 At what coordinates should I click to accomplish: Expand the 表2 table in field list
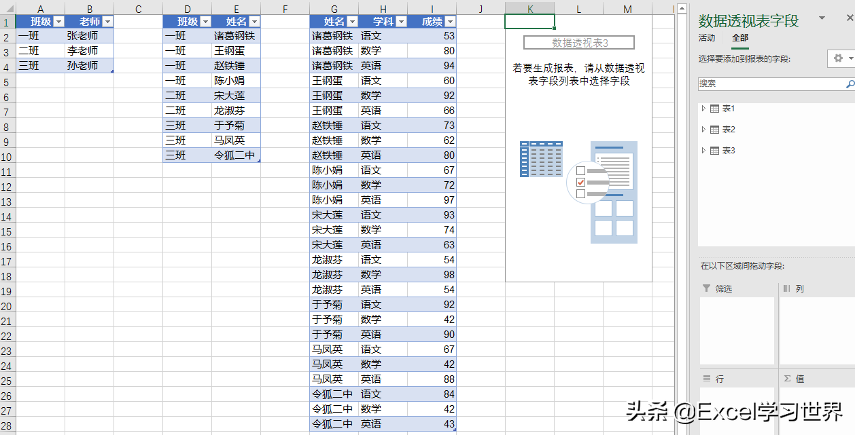704,130
